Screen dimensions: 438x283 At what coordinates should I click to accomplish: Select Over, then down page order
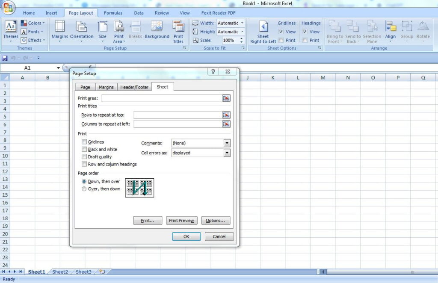click(x=84, y=189)
